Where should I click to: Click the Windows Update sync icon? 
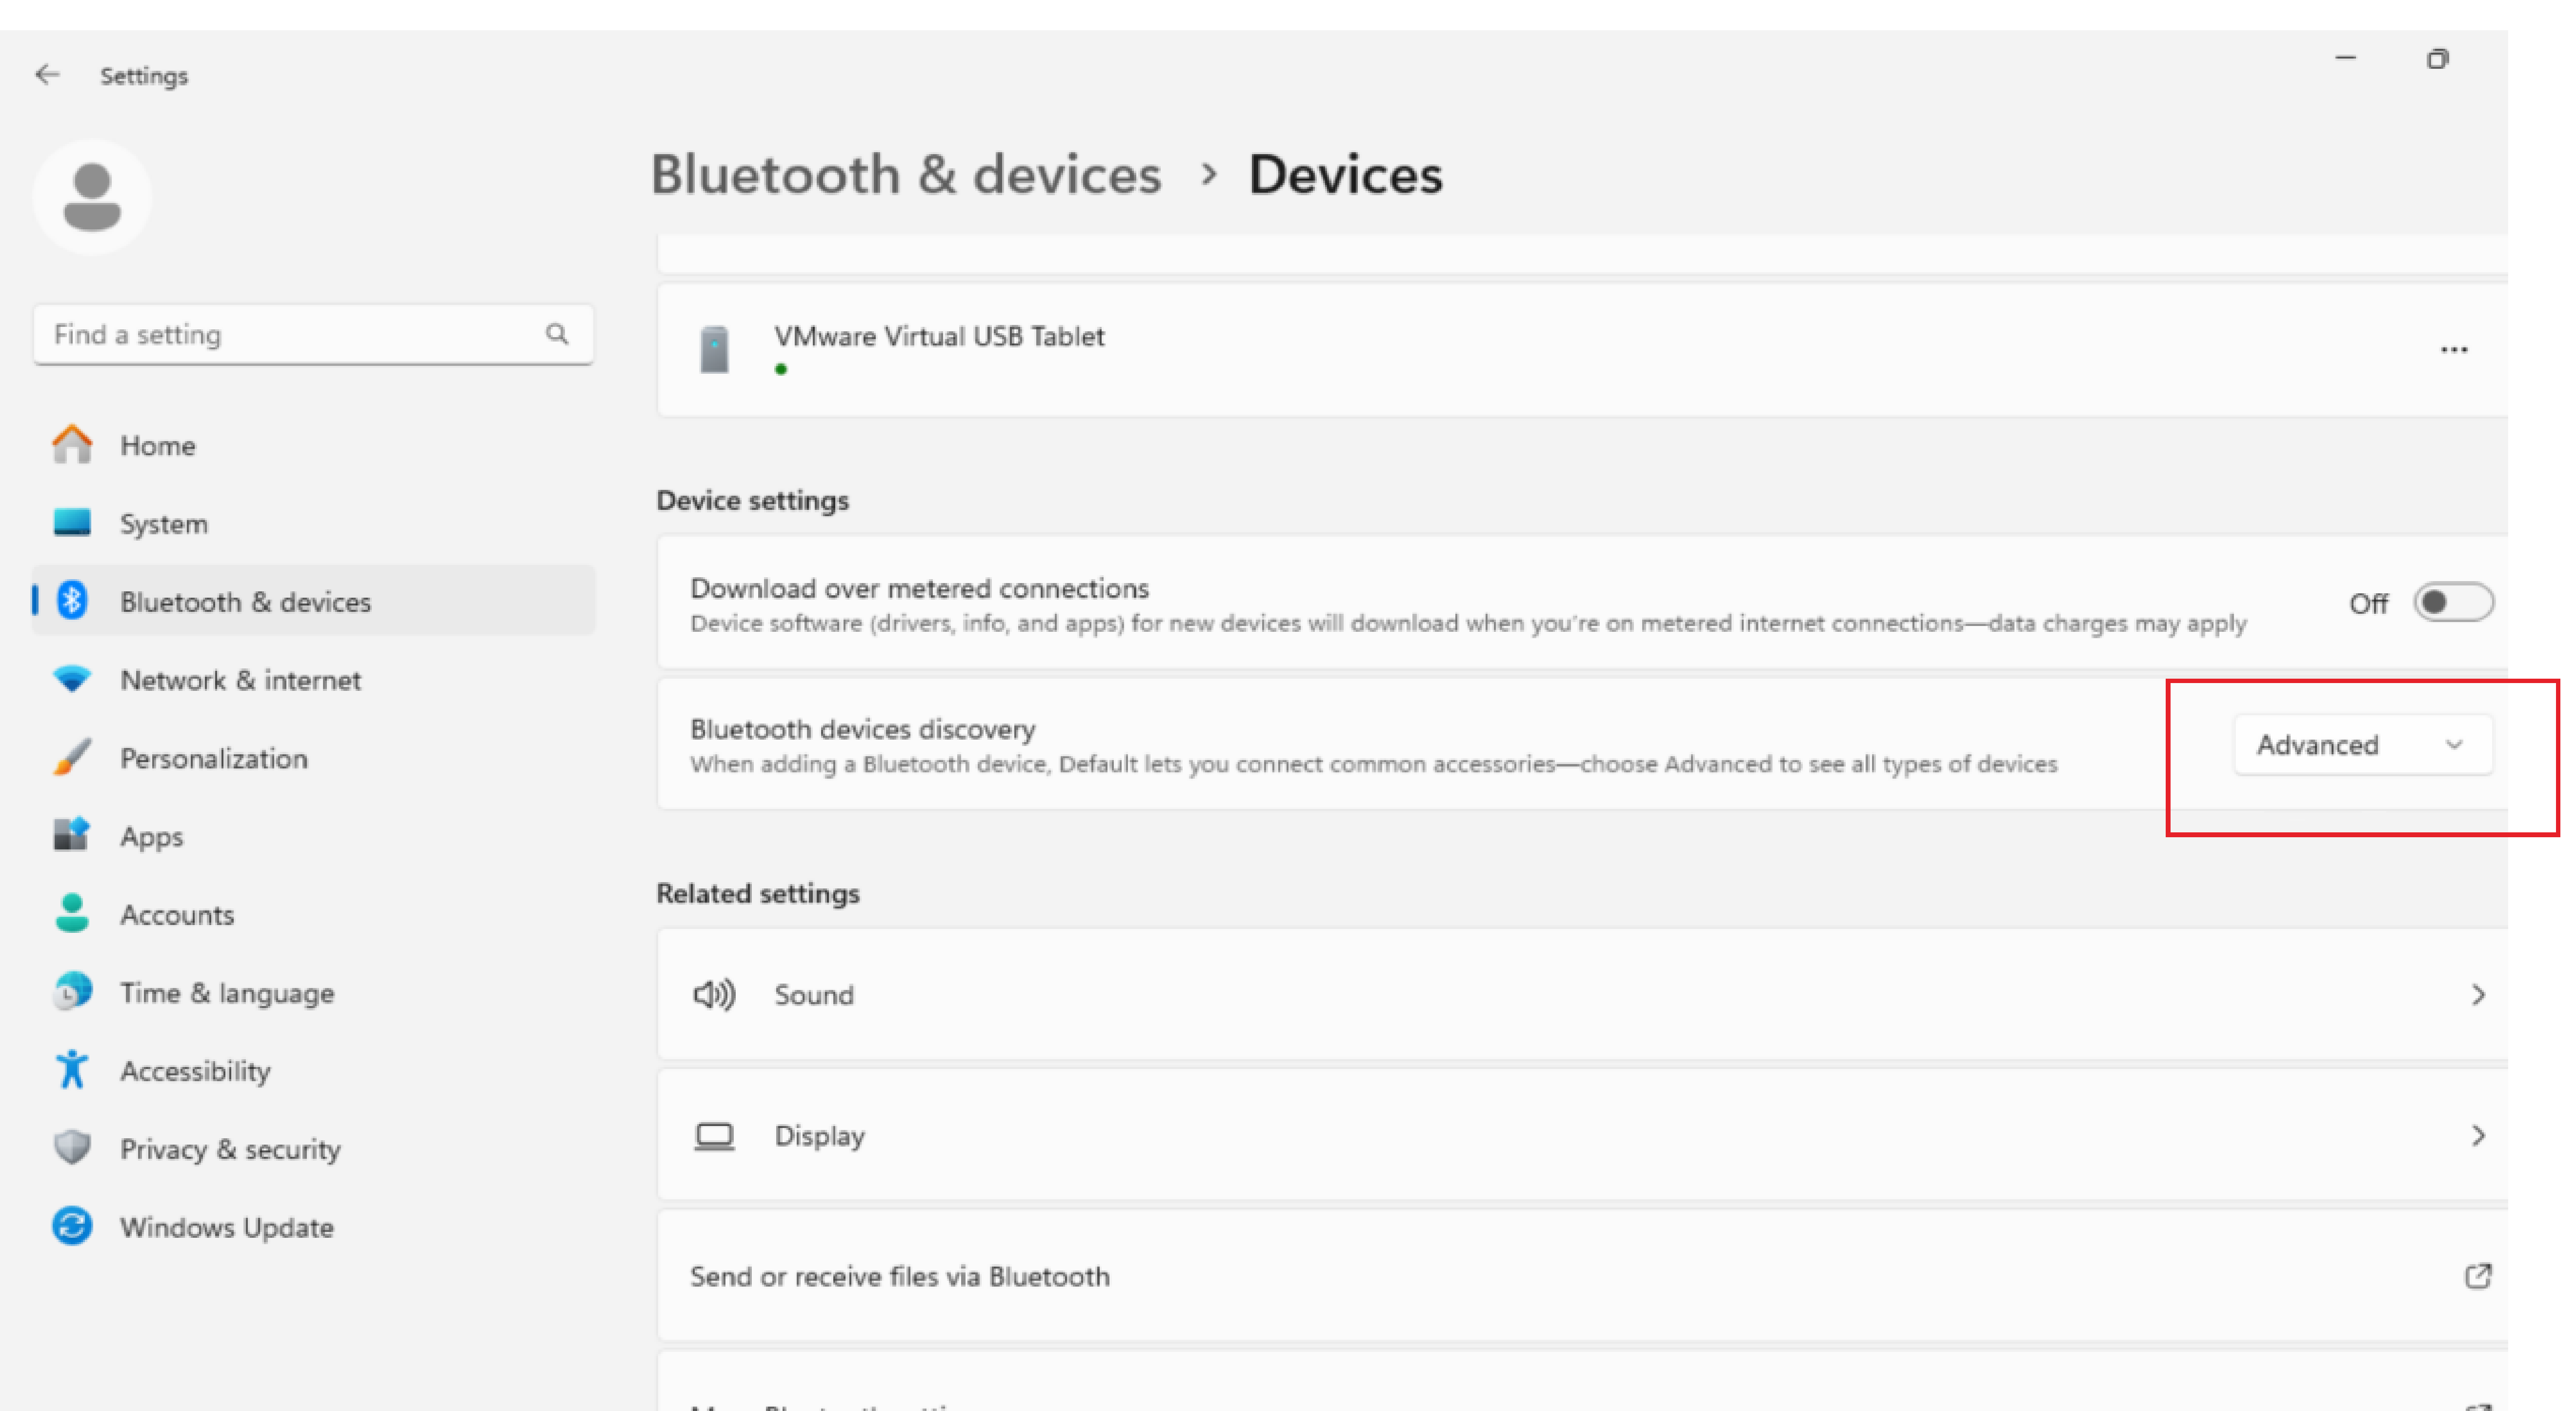point(72,1227)
